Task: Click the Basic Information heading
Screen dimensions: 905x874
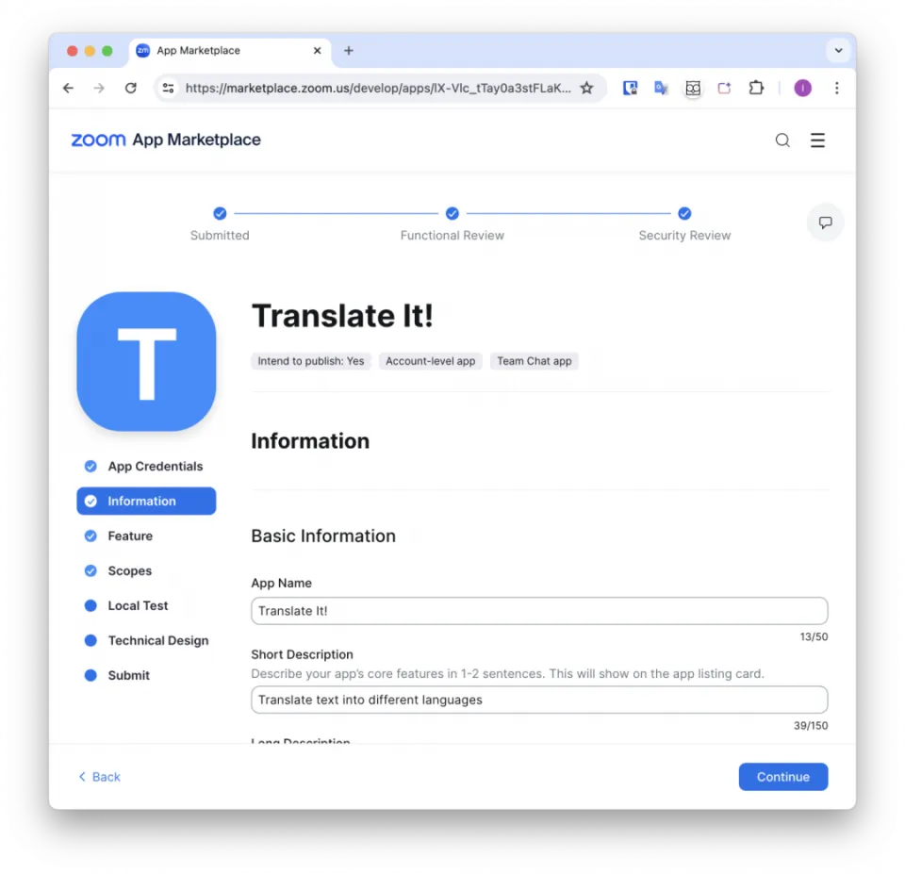Action: 323,536
